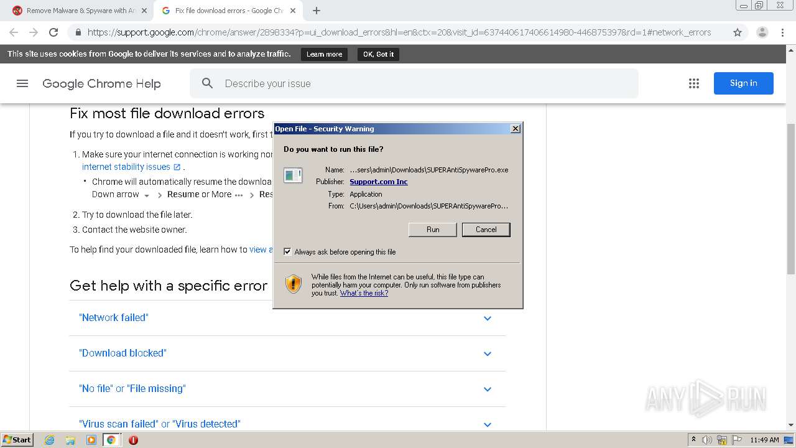Open the Chrome three-dot menu
796x448 pixels.
[783, 32]
